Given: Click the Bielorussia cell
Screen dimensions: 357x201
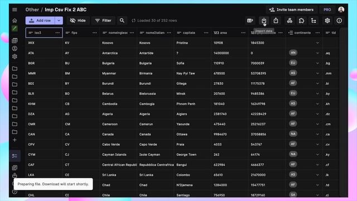Looking at the screenshot, I should 156,94.
